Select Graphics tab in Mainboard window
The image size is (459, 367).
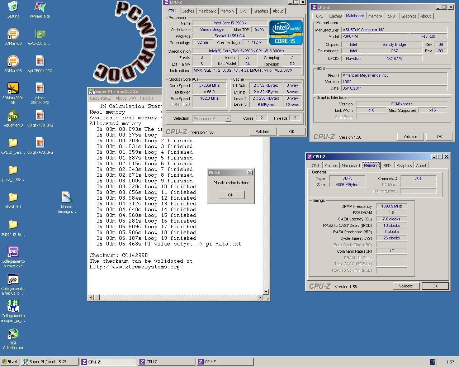coord(408,16)
